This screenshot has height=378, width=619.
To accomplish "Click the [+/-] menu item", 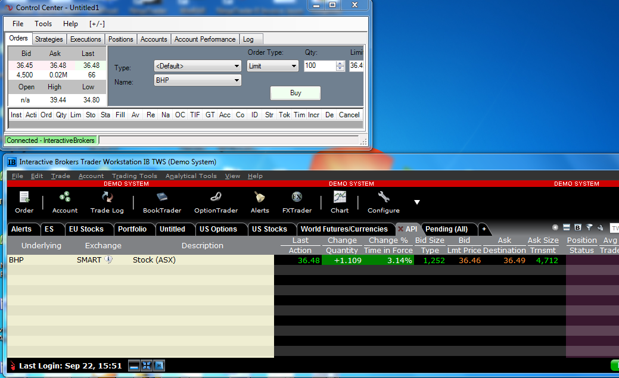I will coord(97,24).
